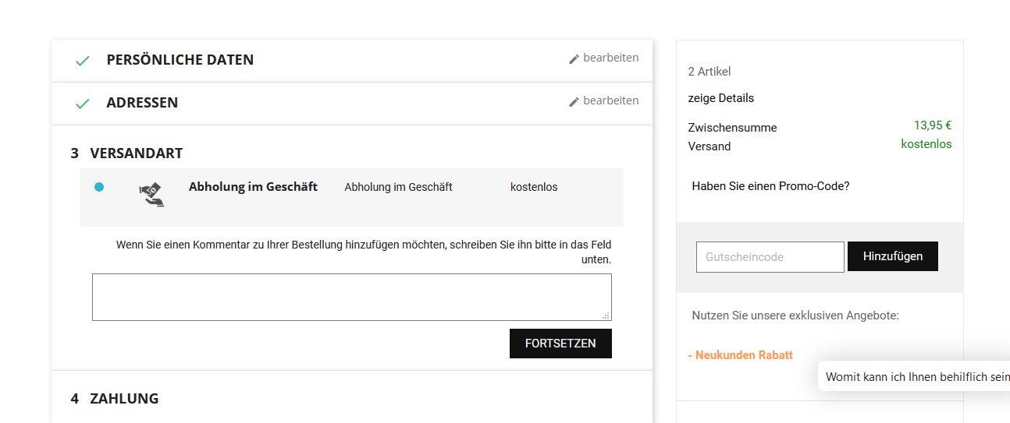Click bearbeiten for Adressen
The image size is (1010, 423).
click(x=610, y=101)
